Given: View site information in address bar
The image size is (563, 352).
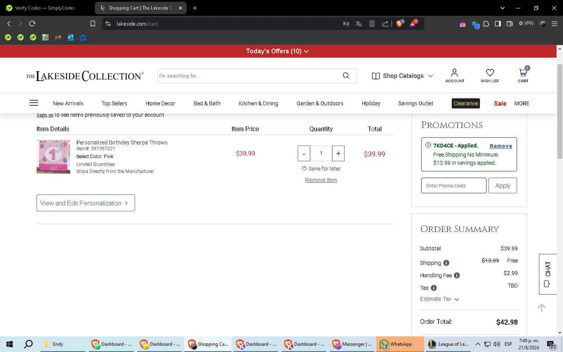Looking at the screenshot, I should coord(108,24).
